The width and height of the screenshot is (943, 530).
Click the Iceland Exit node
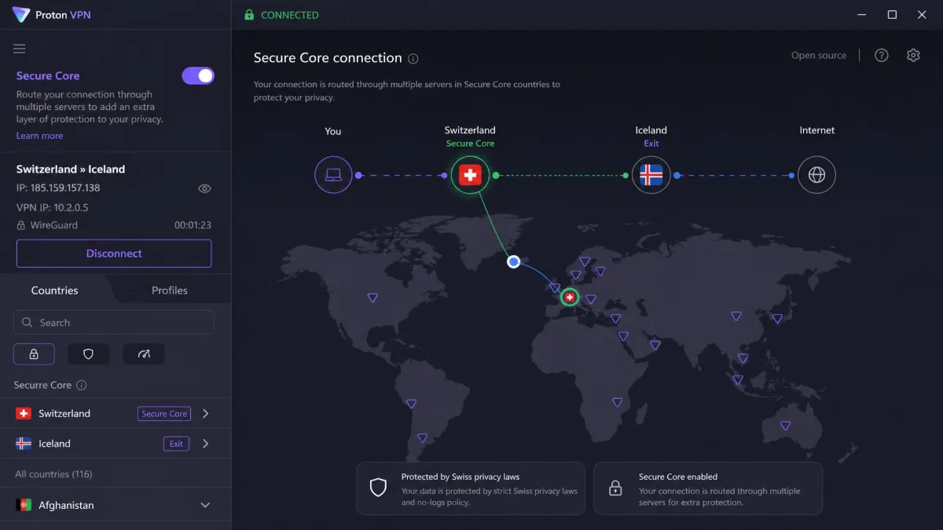(651, 175)
